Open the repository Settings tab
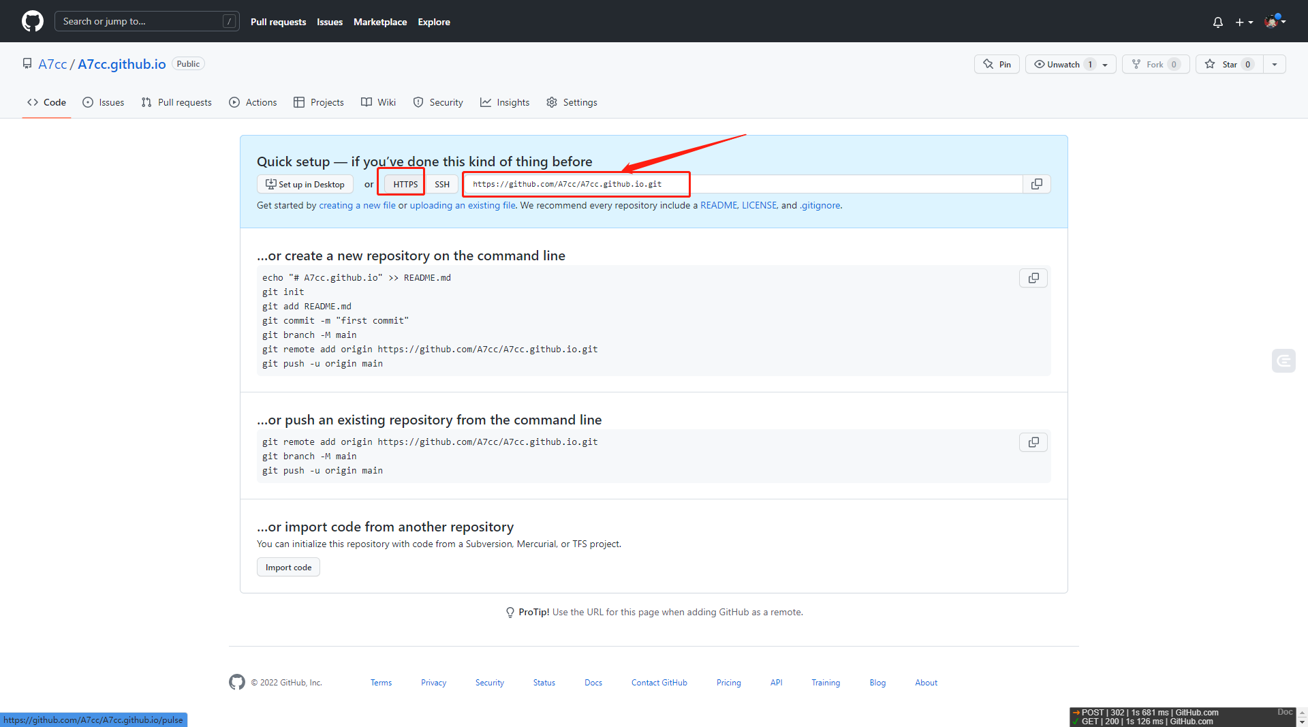The image size is (1308, 727). click(x=572, y=102)
